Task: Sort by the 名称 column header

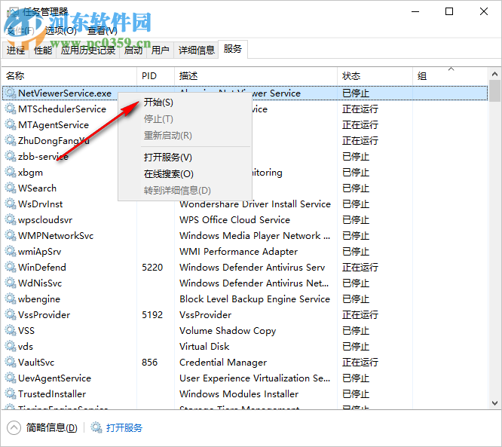Action: 69,76
